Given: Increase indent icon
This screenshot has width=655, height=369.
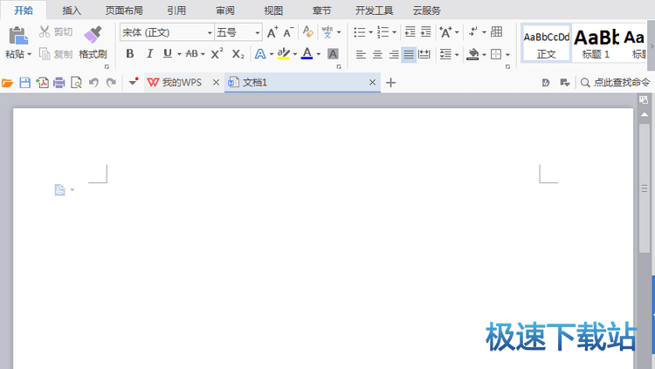Looking at the screenshot, I should [425, 31].
